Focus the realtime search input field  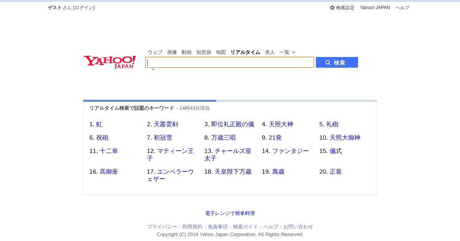point(230,62)
